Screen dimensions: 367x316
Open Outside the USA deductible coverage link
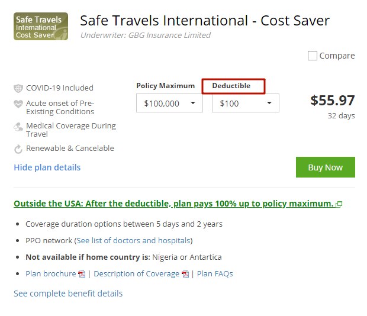(x=173, y=204)
